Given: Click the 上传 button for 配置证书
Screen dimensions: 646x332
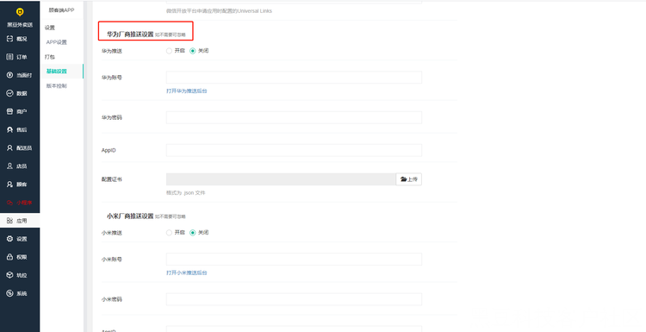Looking at the screenshot, I should 408,179.
